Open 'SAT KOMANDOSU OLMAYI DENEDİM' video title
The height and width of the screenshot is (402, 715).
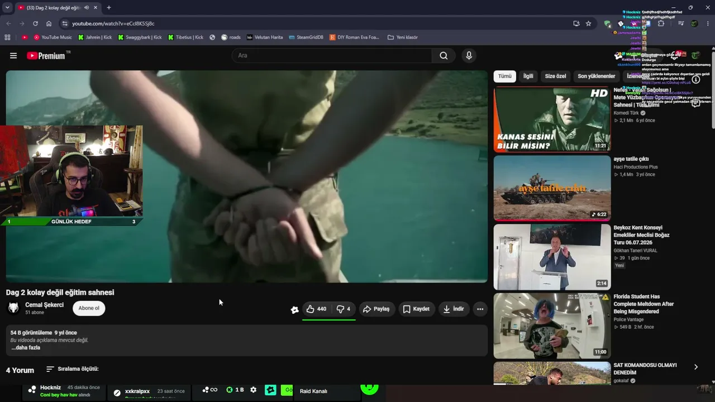coord(645,368)
